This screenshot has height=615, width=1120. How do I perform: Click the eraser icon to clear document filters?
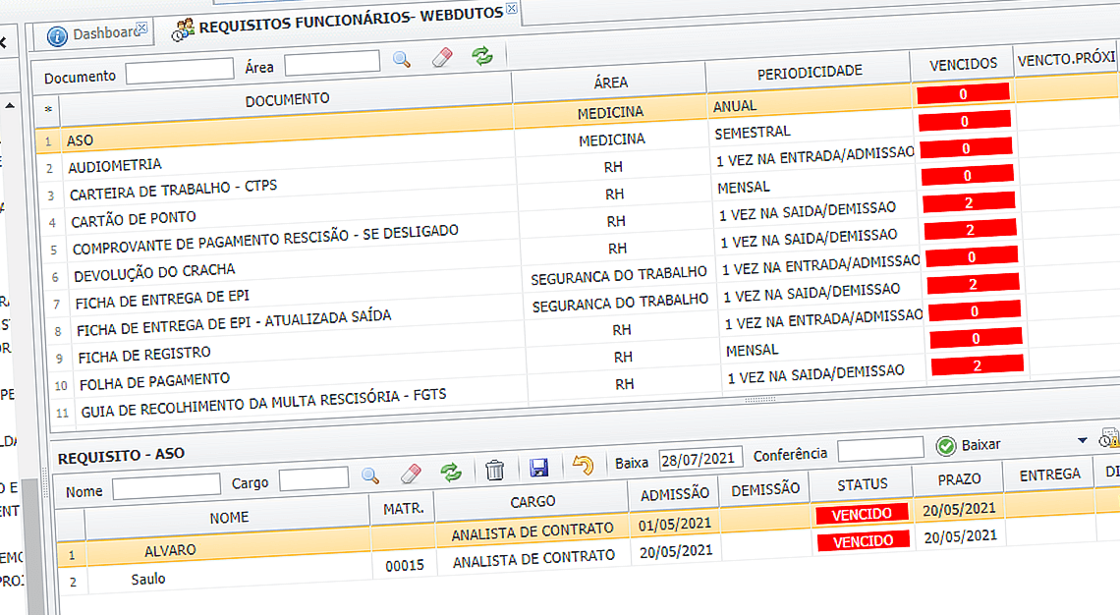click(442, 59)
